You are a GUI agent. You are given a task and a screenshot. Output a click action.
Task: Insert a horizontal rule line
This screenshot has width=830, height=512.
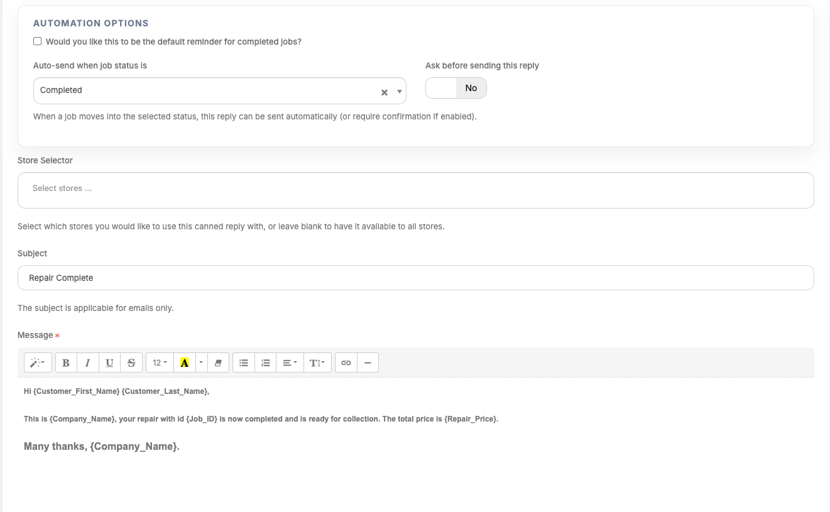pyautogui.click(x=368, y=362)
